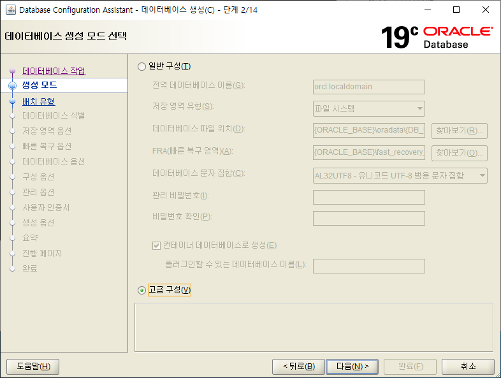This screenshot has height=378, width=501.
Task: Click 구성 옵션 step in sidebar
Action: tap(38, 177)
